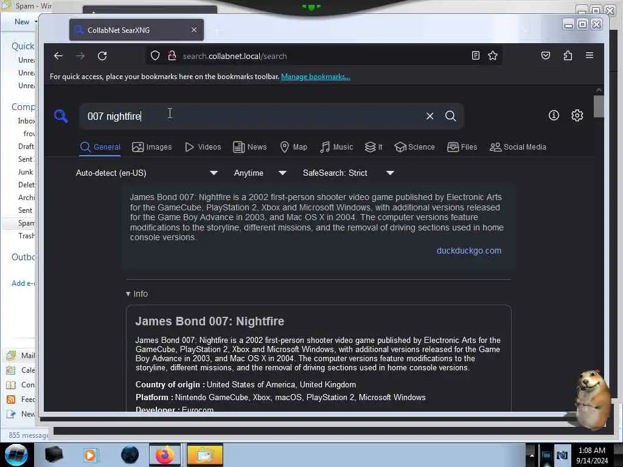Open Junk folder in mail window
The height and width of the screenshot is (467, 623).
[26, 172]
